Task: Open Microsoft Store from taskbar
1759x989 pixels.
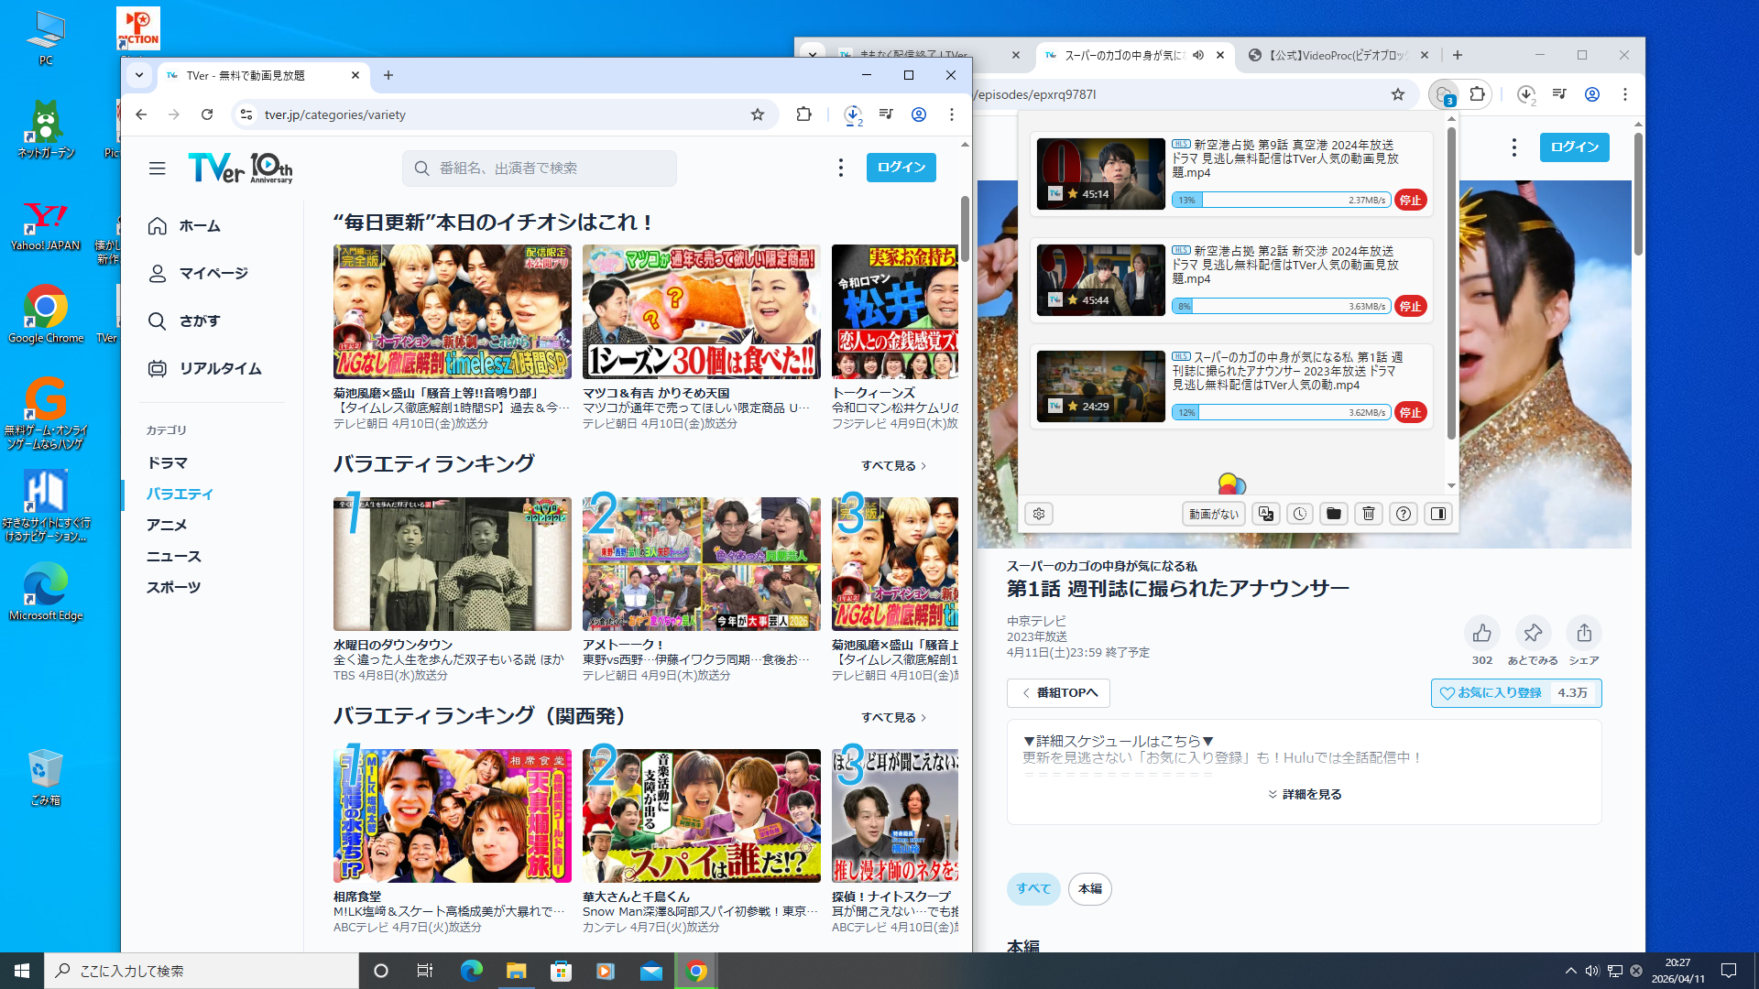Action: (561, 971)
